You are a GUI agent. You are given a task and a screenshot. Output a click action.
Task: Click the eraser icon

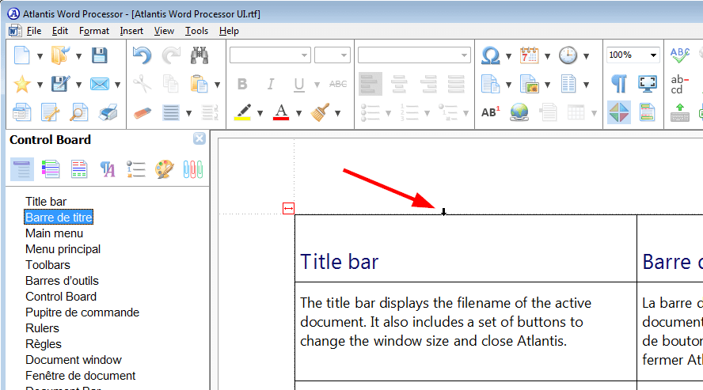(x=142, y=113)
